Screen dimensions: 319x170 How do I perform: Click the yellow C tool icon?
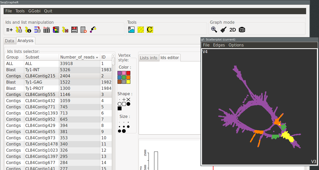[150, 30]
